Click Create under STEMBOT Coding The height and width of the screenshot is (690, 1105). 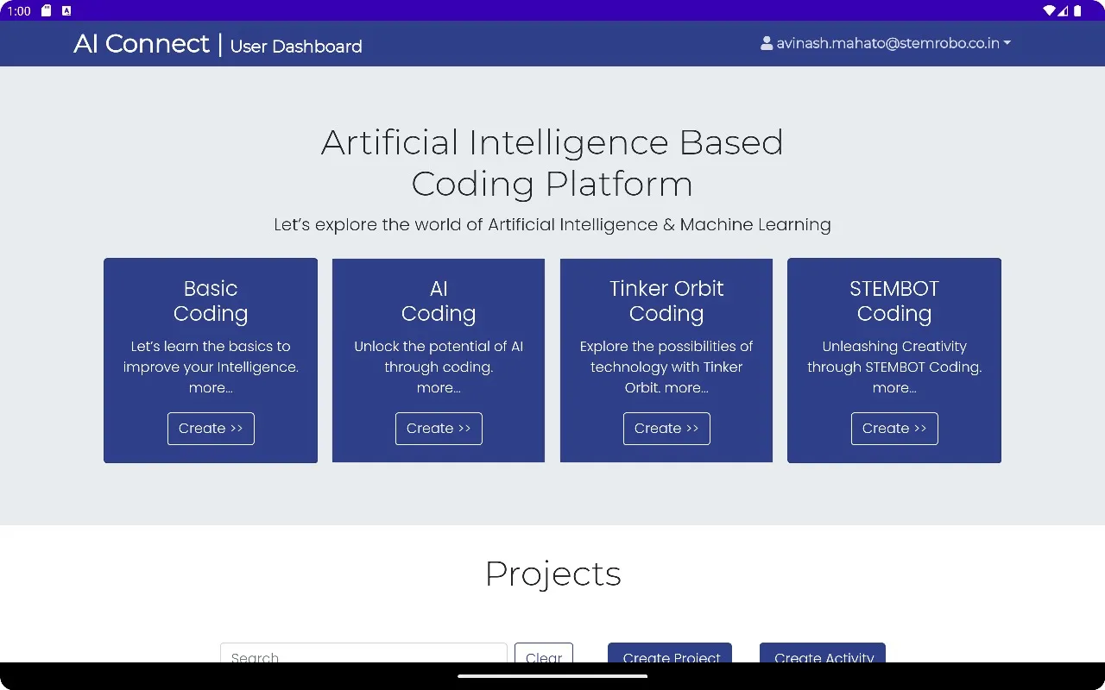pos(894,429)
